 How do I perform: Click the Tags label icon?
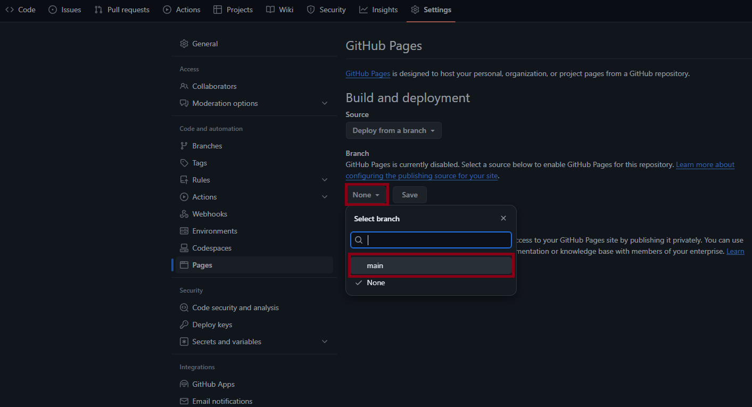tap(184, 163)
